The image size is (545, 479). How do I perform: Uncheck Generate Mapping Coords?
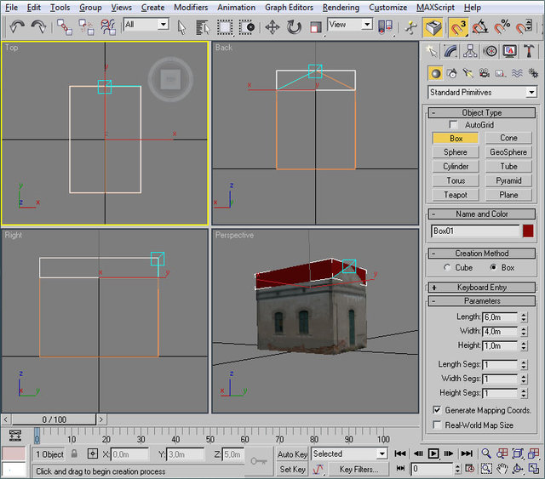point(437,410)
